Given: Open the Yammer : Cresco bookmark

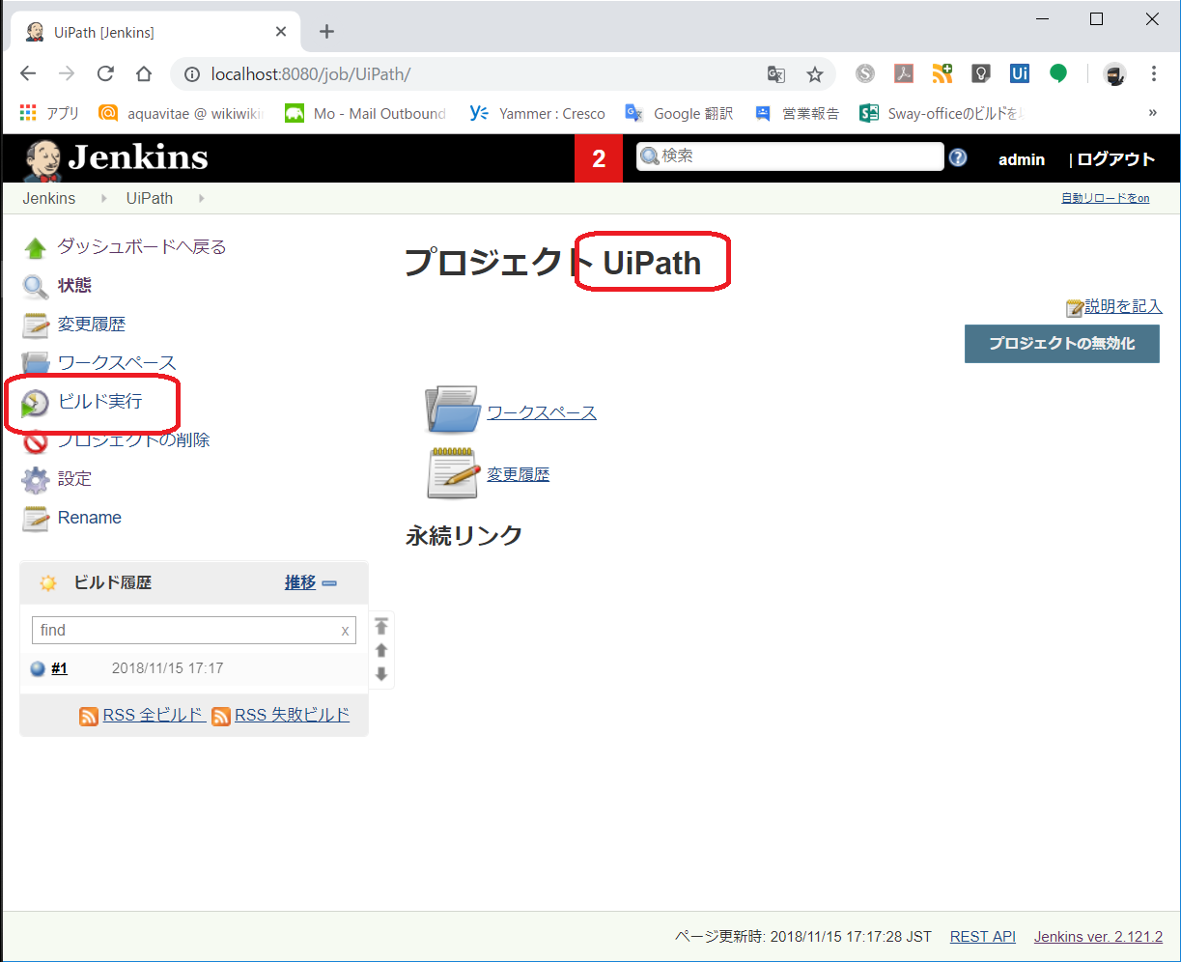Looking at the screenshot, I should [x=538, y=113].
